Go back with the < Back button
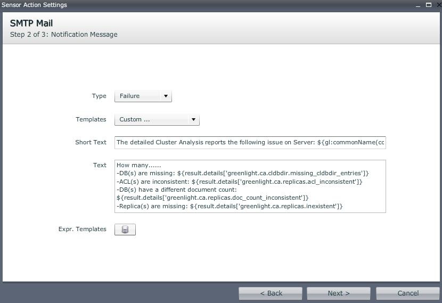Screen dimensions: 442x303 click(271, 293)
